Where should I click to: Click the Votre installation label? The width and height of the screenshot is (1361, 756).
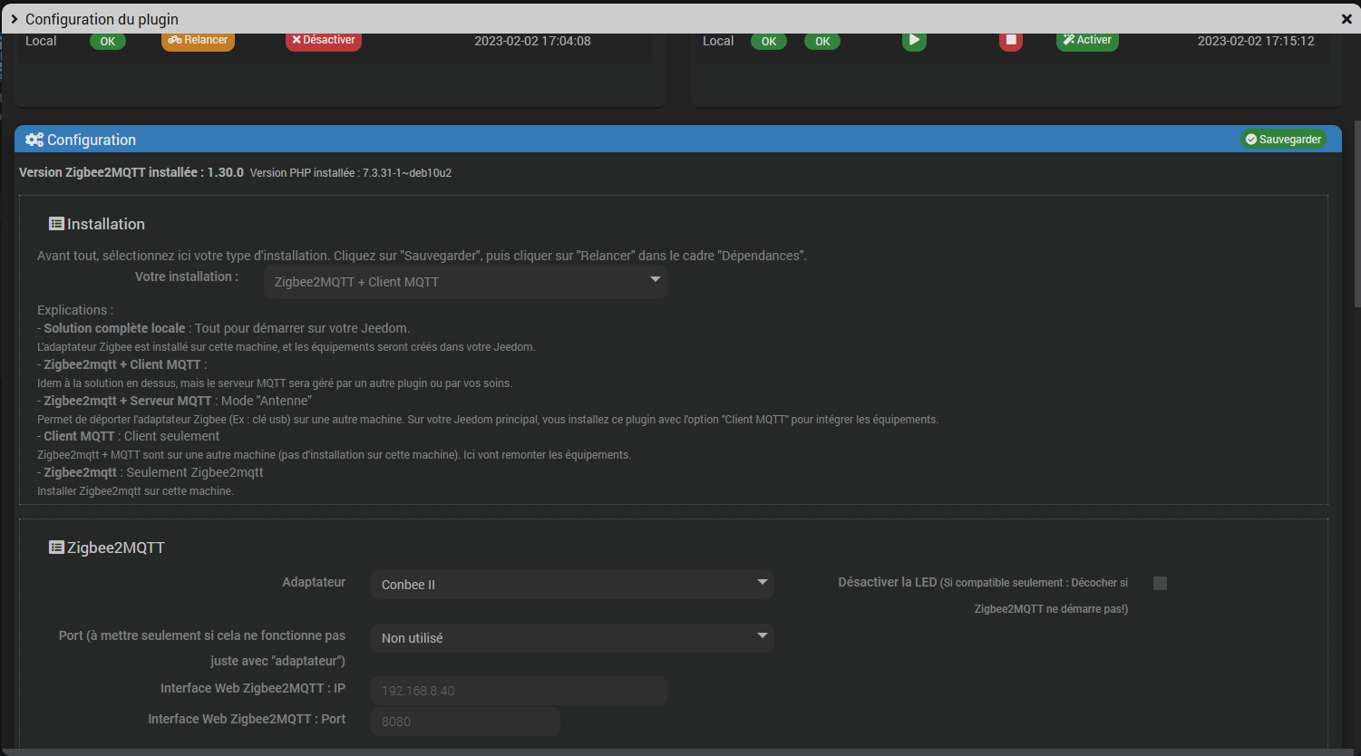click(187, 276)
